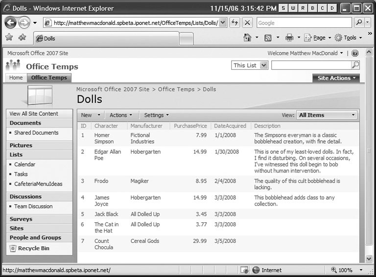Click the Count Chocula list item
The width and height of the screenshot is (376, 277).
tap(104, 244)
